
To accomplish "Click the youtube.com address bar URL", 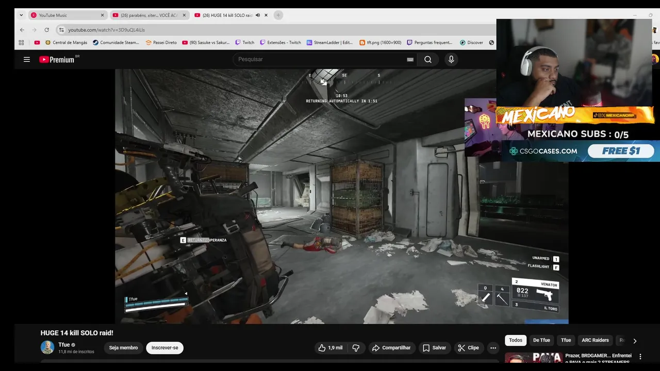I will (106, 30).
